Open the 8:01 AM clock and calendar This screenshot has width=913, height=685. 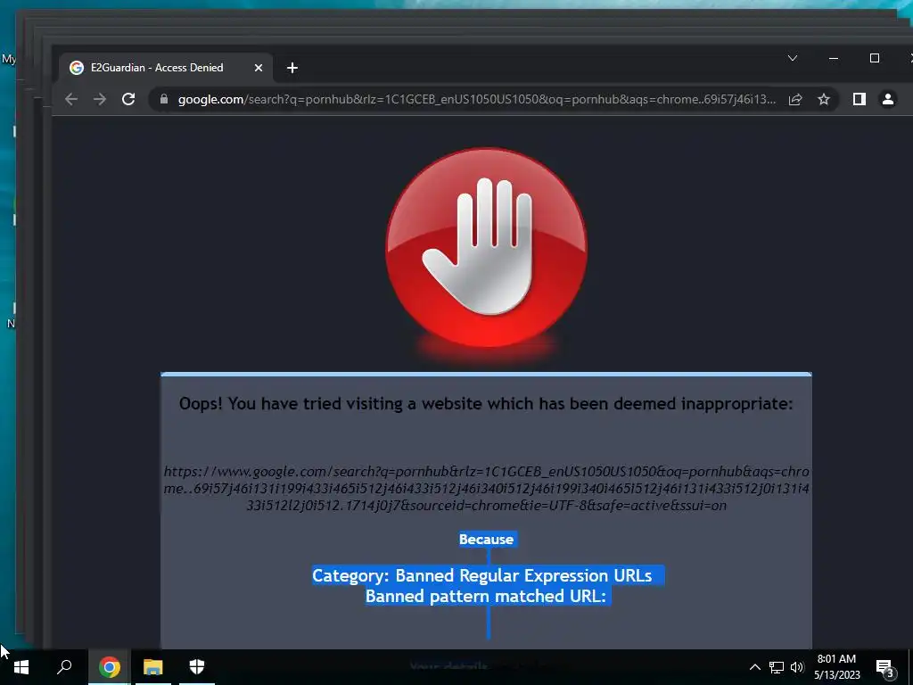(836, 667)
